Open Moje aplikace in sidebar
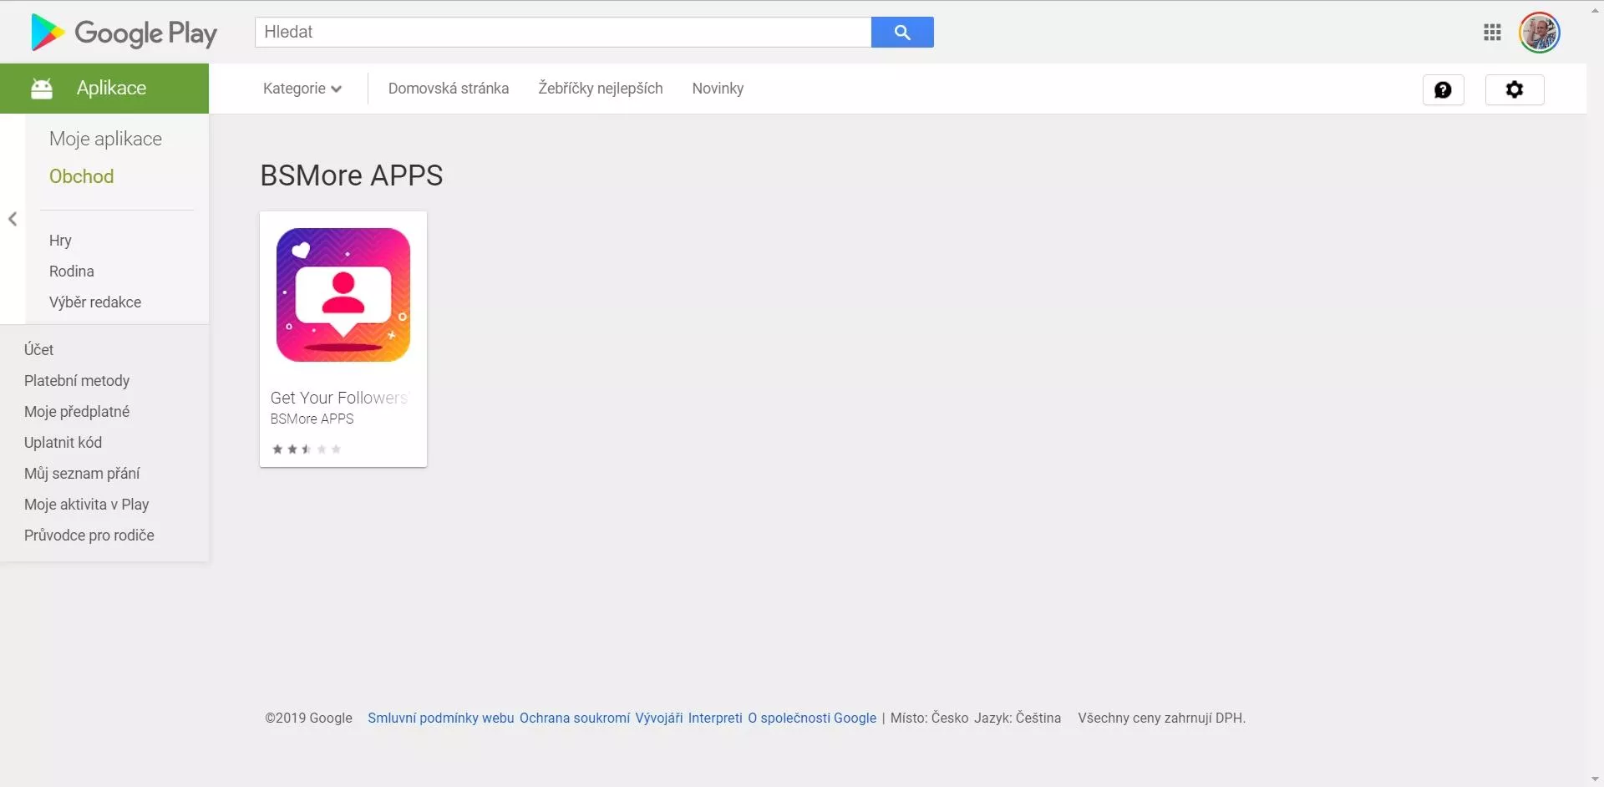Screen dimensions: 1604x787 click(x=105, y=139)
